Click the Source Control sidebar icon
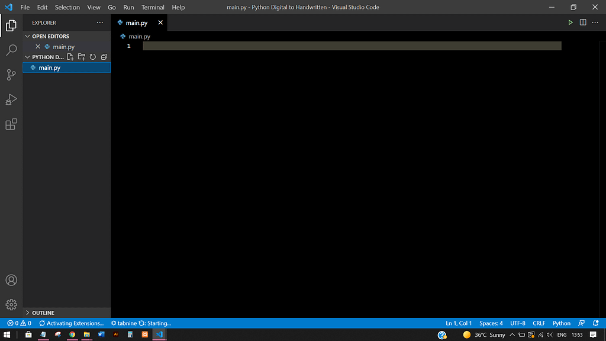This screenshot has width=606, height=341. [x=11, y=75]
